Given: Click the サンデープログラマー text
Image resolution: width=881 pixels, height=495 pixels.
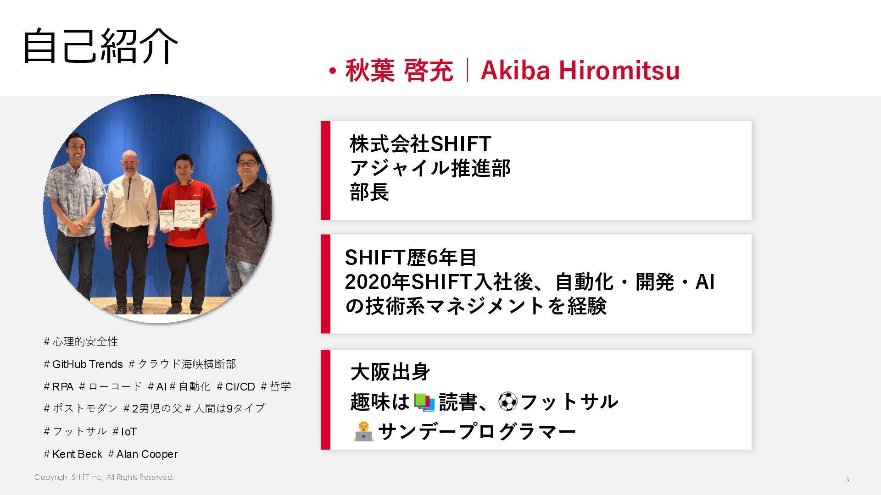Looking at the screenshot, I should [477, 431].
